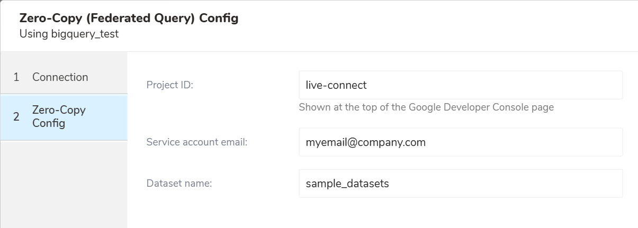The height and width of the screenshot is (228, 638).
Task: Focus the Project ID input field
Action: point(460,85)
